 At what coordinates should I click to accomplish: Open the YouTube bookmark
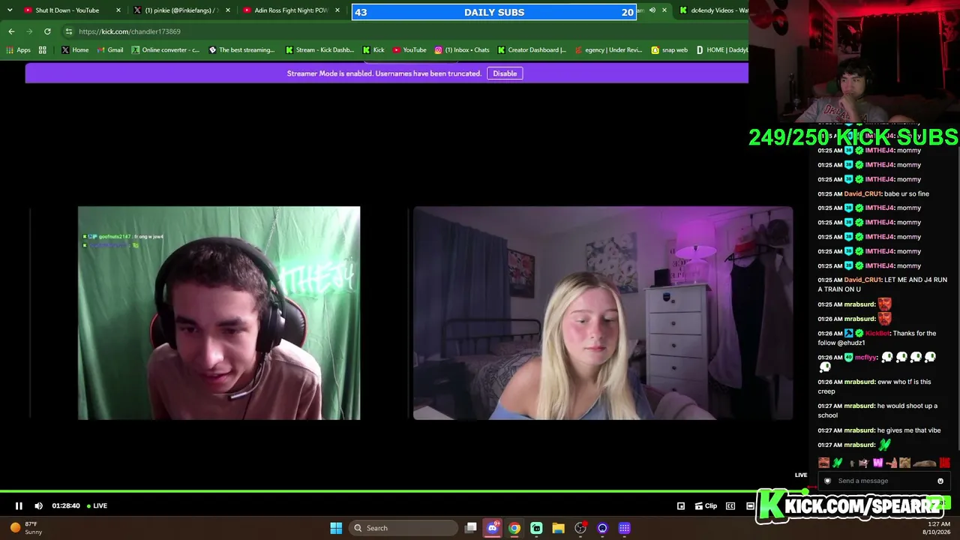coord(409,50)
